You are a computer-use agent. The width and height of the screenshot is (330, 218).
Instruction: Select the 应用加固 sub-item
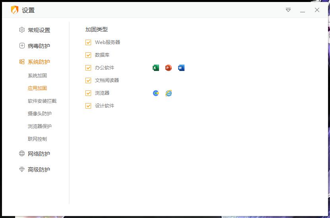pos(37,88)
